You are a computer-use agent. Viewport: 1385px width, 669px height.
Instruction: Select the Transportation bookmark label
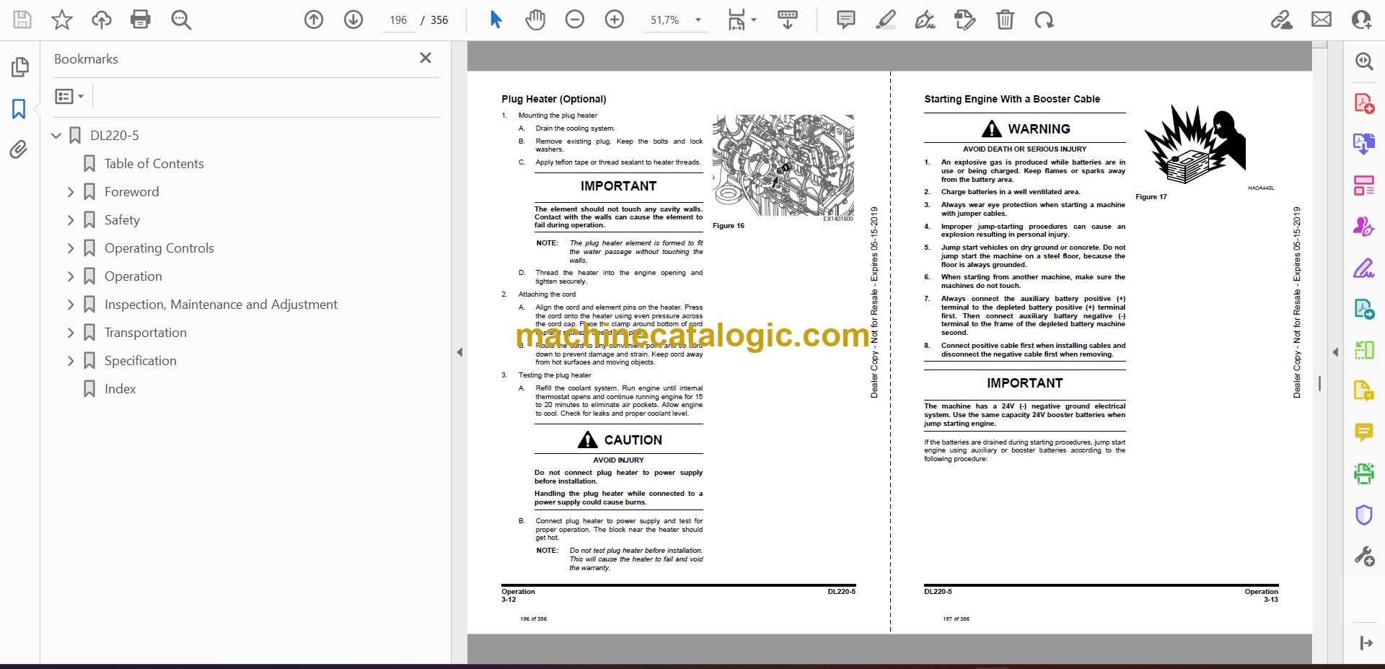pos(146,333)
